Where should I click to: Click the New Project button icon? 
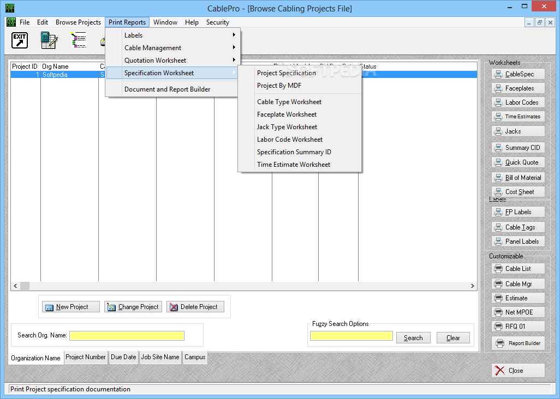49,307
